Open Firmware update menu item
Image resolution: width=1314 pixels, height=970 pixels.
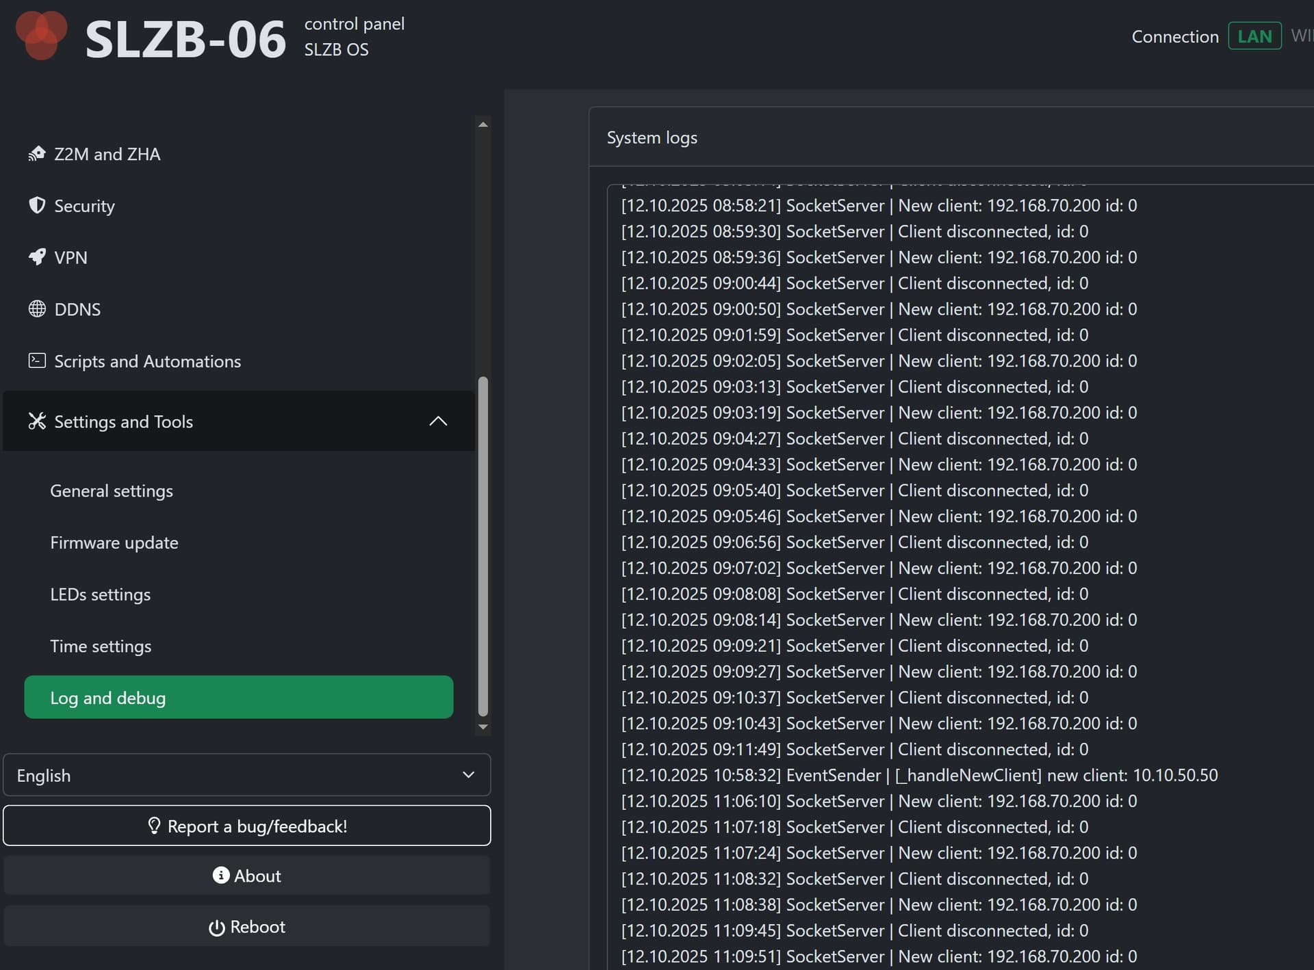pos(114,542)
